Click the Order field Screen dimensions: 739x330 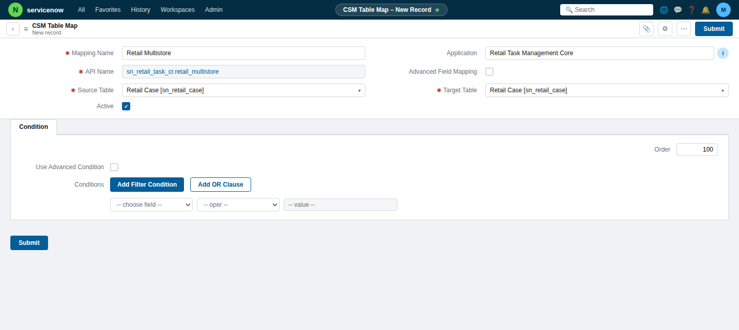coord(697,150)
